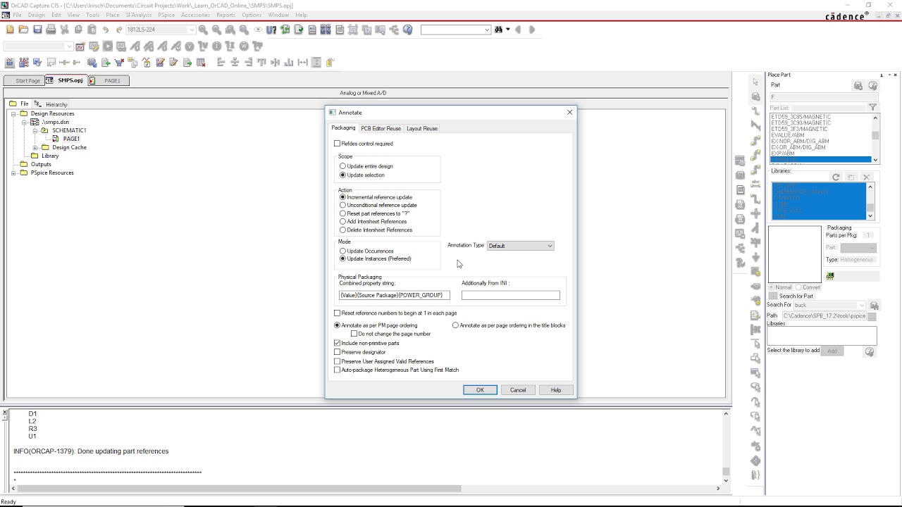Viewport: 902px width, 507px height.
Task: Switch to the Hierarchy view tab
Action: [x=51, y=104]
